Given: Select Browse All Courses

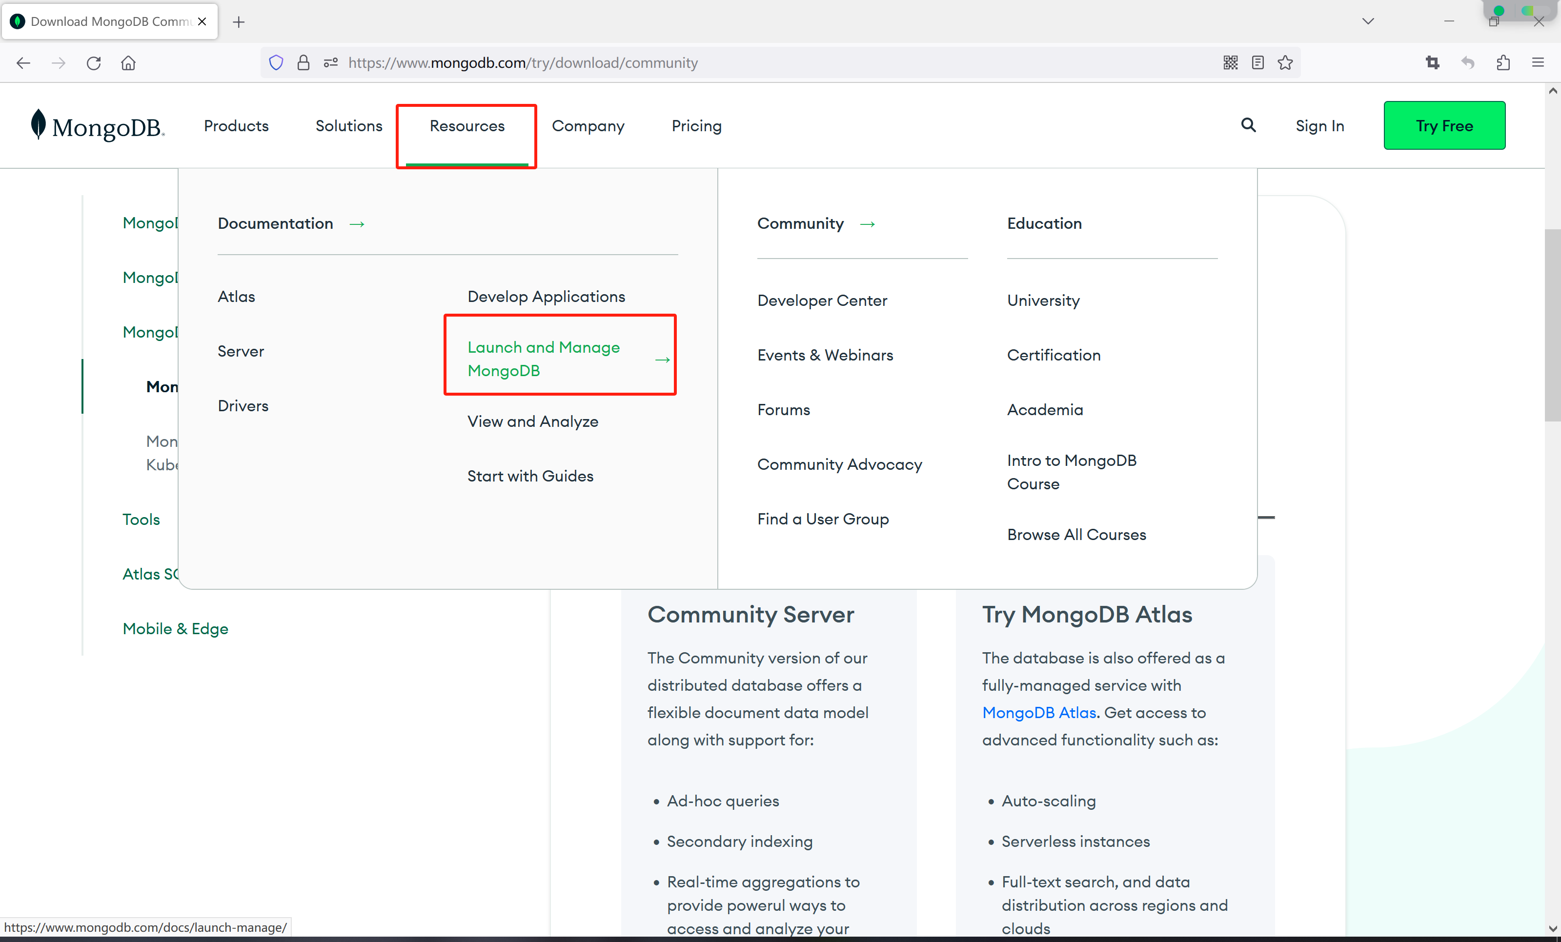Looking at the screenshot, I should 1077,535.
